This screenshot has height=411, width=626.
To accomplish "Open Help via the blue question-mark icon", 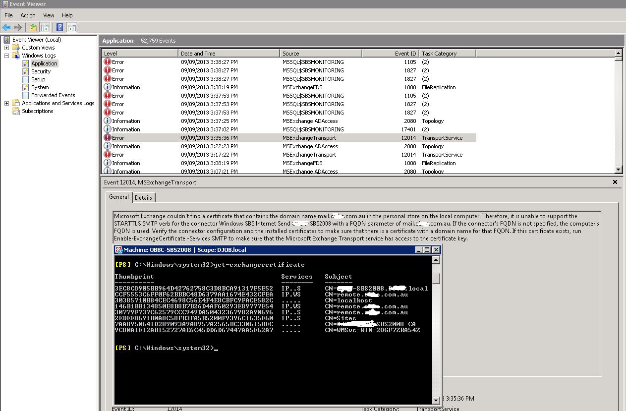I will pyautogui.click(x=60, y=27).
